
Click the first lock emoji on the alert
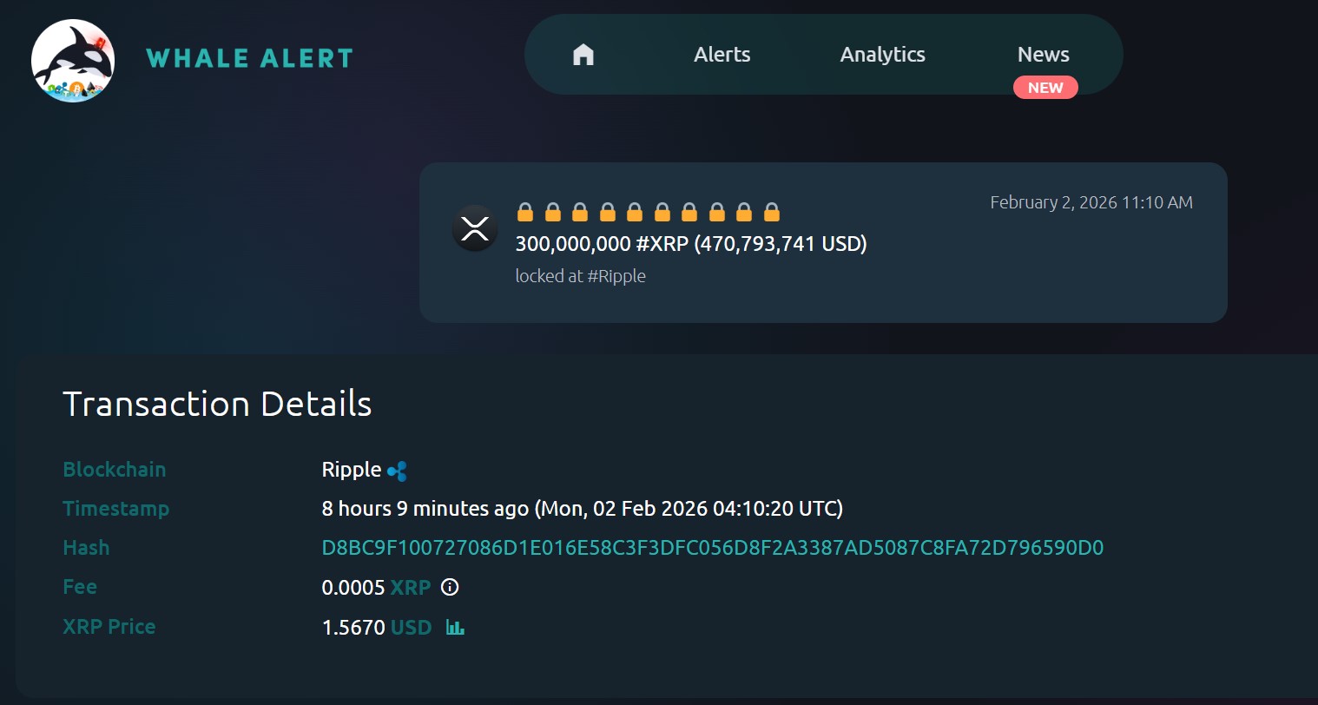coord(525,211)
